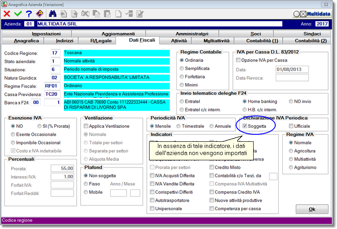The height and width of the screenshot is (229, 337).
Task: Open the purple manual book icon
Action: click(x=40, y=14)
